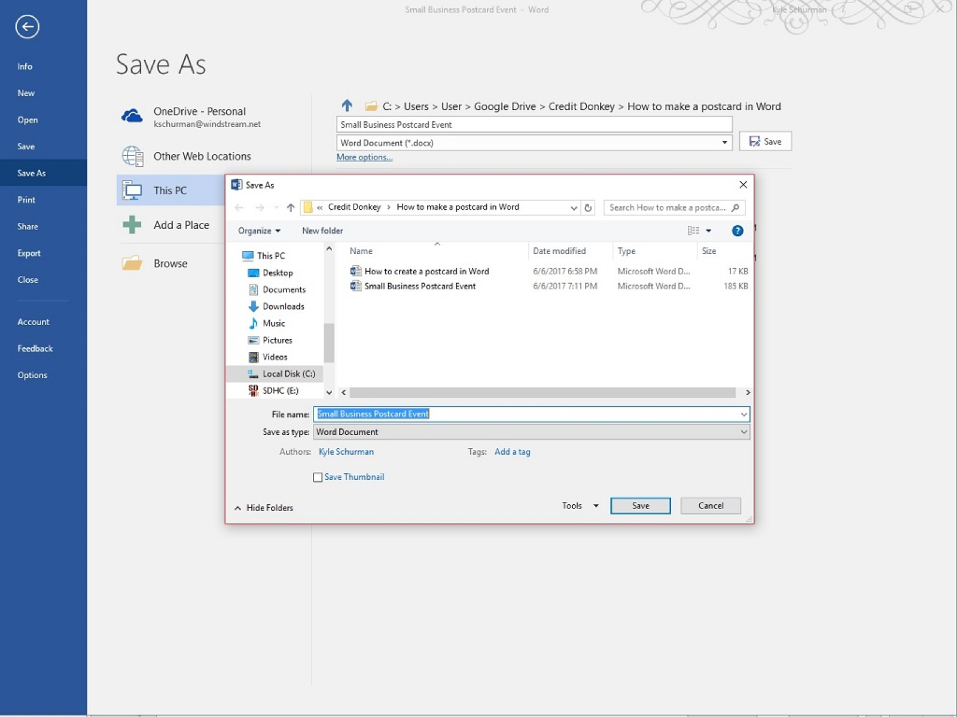
Task: Click Save in the backstage sidebar
Action: 26,146
